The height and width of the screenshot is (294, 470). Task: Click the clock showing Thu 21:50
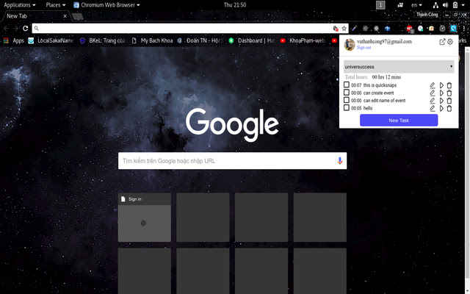(235, 5)
